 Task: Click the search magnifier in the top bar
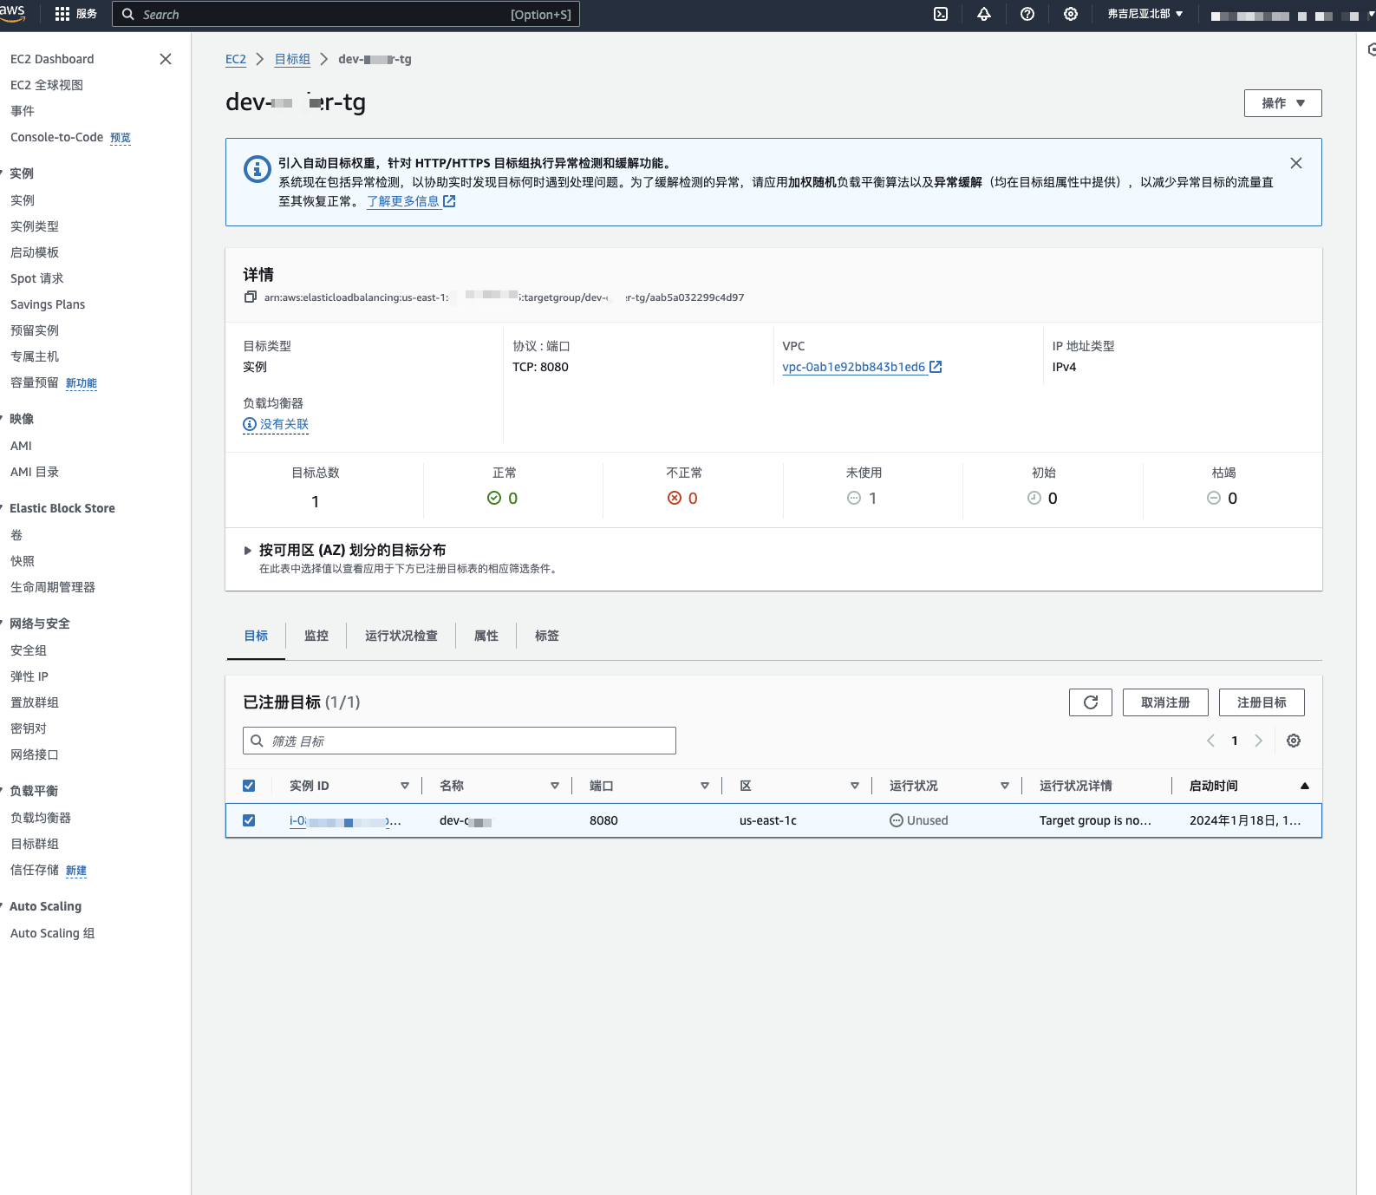128,14
